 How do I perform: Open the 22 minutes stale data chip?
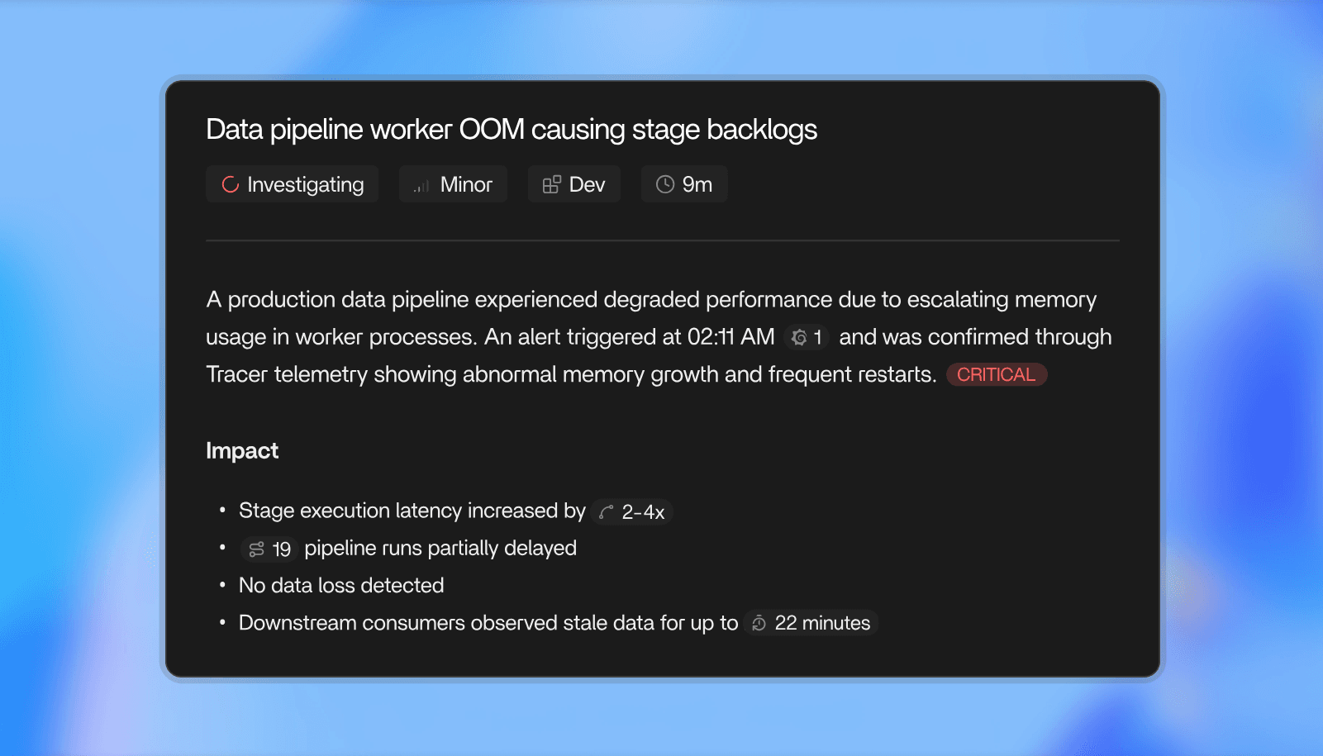[x=811, y=623]
